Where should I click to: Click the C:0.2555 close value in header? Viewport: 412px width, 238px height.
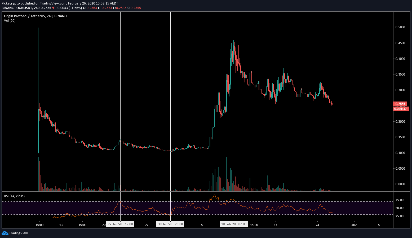pyautogui.click(x=134, y=8)
